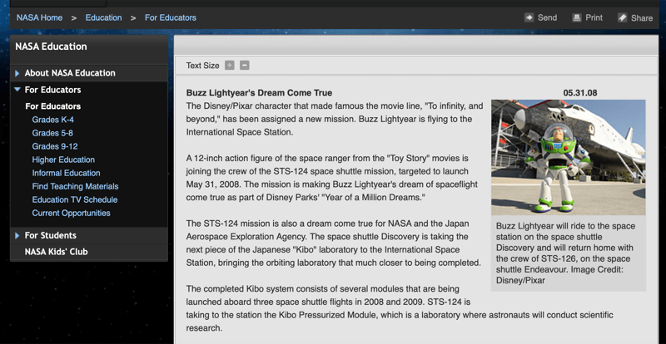Screen dimensions: 666x344
Task: Select bold For Educators sub-item
Action: point(53,106)
